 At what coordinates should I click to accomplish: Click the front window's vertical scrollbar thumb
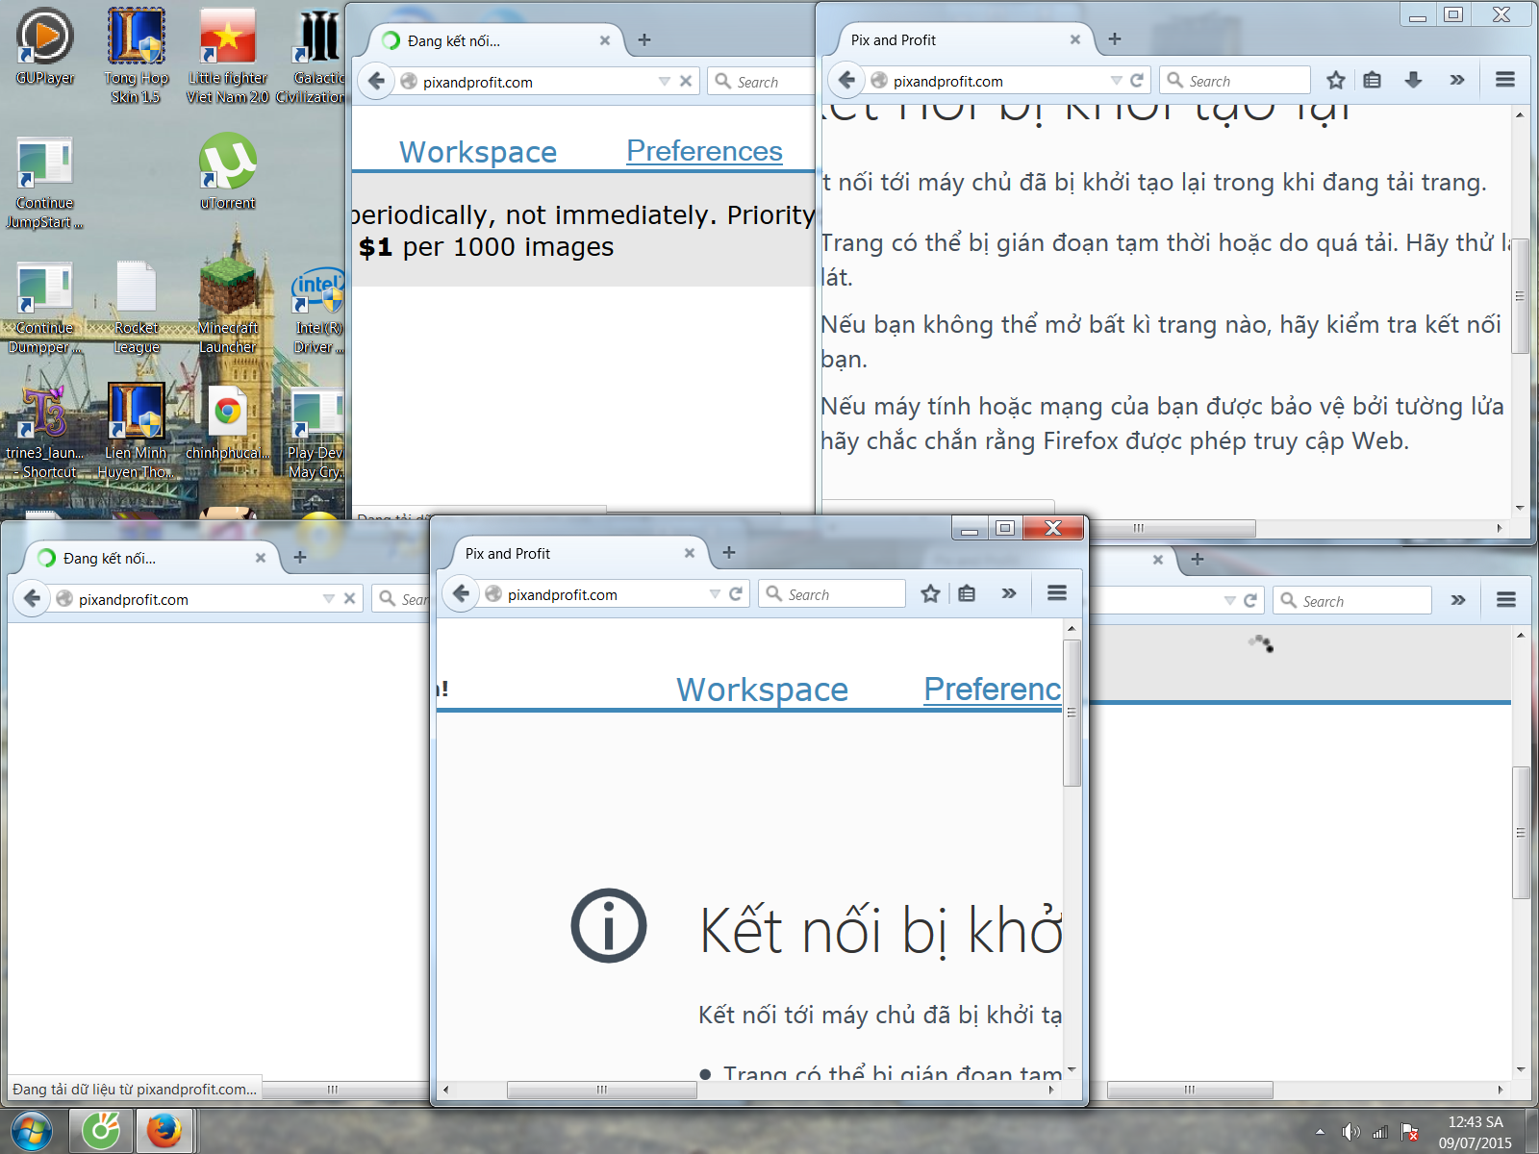tap(1072, 713)
